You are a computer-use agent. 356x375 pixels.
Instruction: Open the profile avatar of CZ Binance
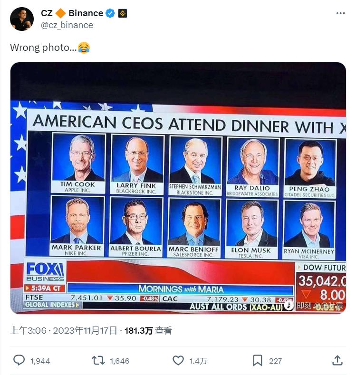22,19
